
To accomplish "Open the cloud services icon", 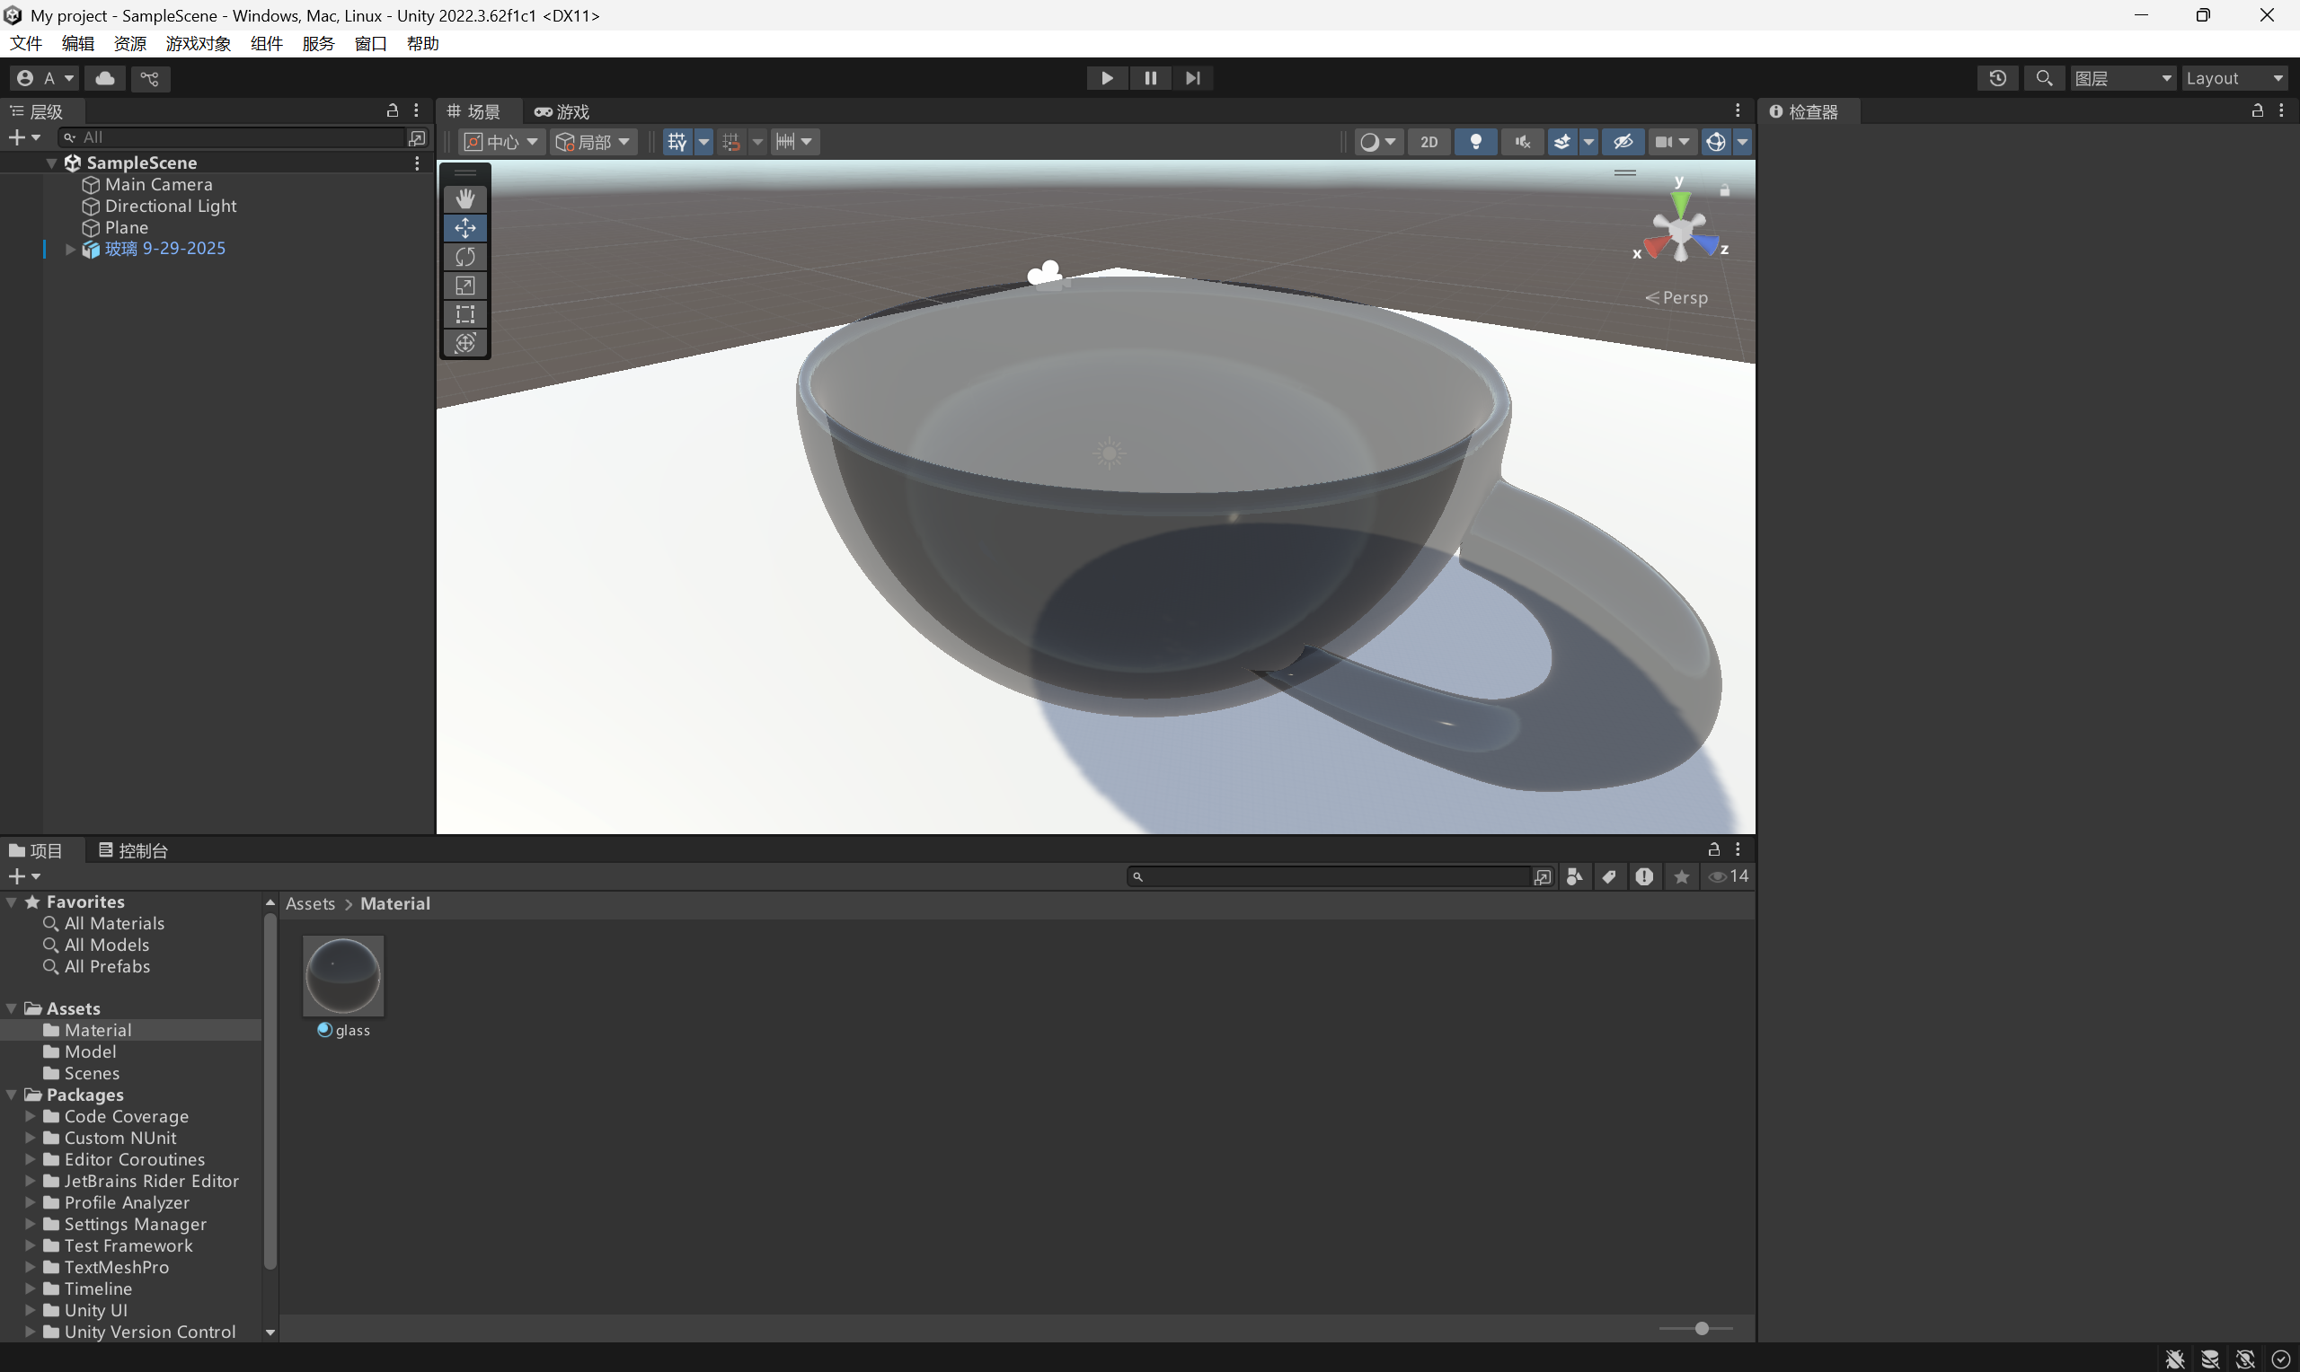I will click(x=105, y=79).
